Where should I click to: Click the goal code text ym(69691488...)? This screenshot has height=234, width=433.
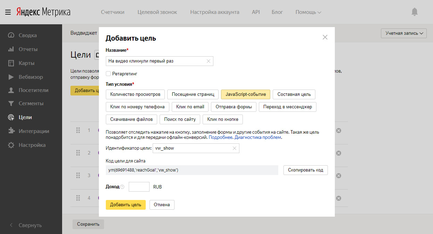coord(143,170)
